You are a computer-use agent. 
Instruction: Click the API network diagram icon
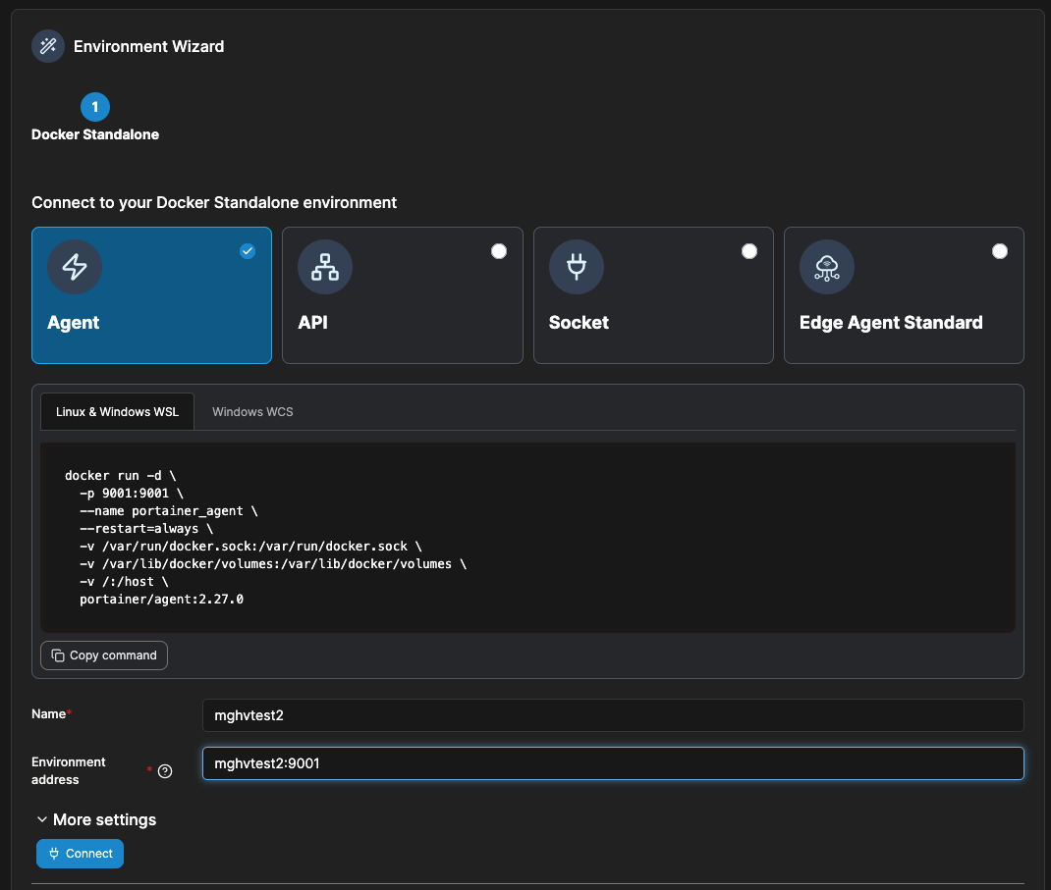tap(325, 267)
